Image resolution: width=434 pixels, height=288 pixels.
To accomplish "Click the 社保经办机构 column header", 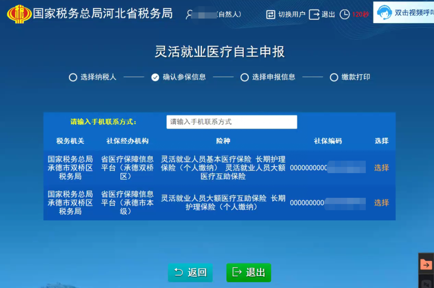I will point(127,141).
